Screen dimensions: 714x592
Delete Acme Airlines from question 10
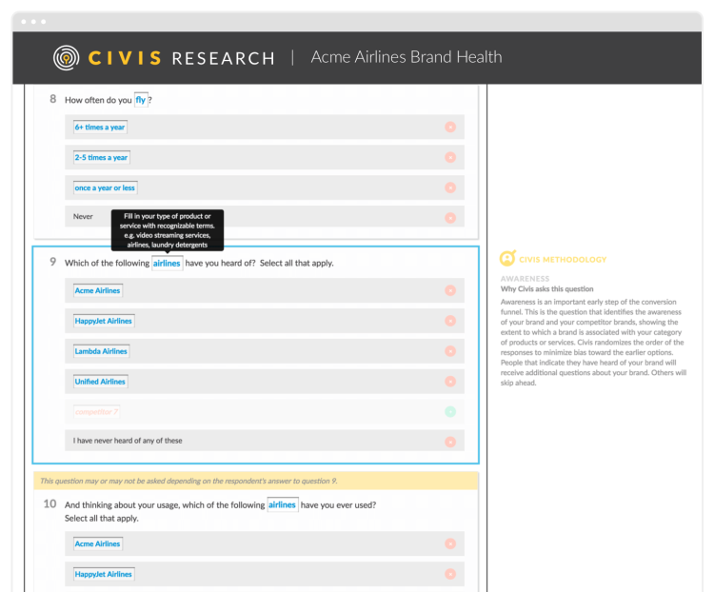[450, 543]
